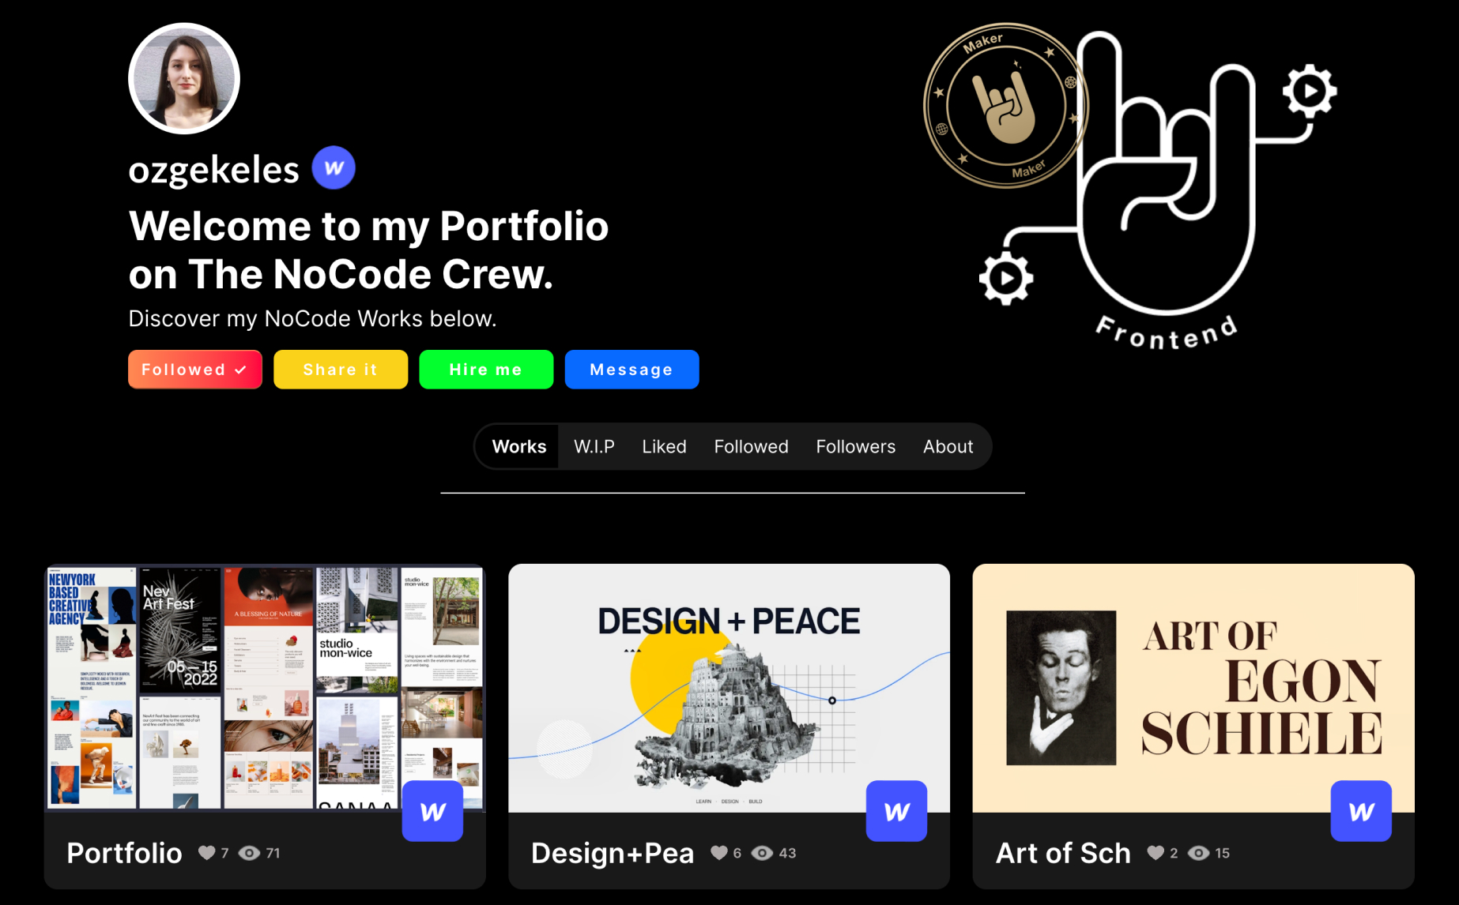Image resolution: width=1459 pixels, height=905 pixels.
Task: Click the gold Maker badge emblem
Action: 1005,105
